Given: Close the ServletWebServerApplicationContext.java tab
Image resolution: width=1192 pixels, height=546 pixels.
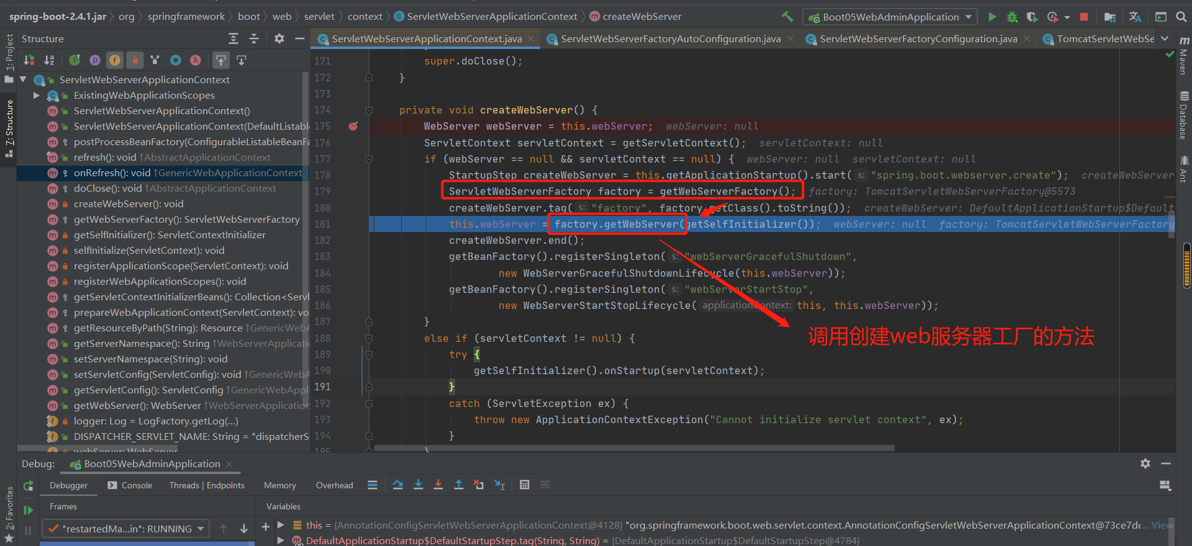Looking at the screenshot, I should 531,38.
